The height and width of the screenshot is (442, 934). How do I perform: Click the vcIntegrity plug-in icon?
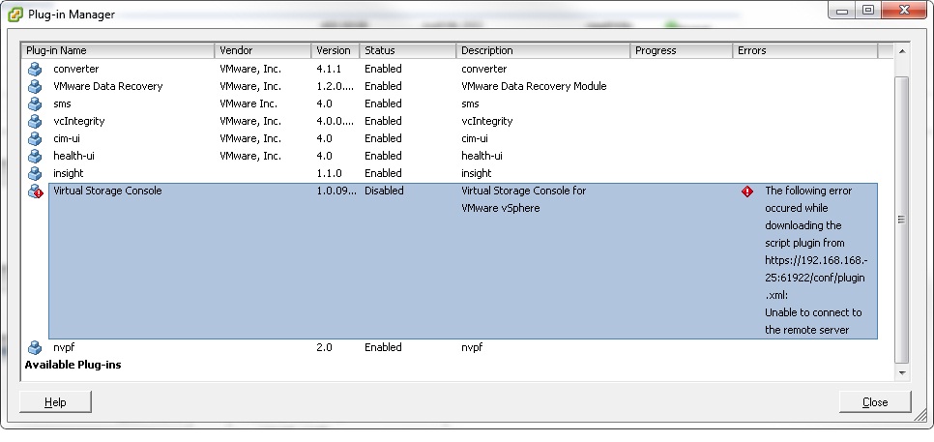pyautogui.click(x=35, y=121)
